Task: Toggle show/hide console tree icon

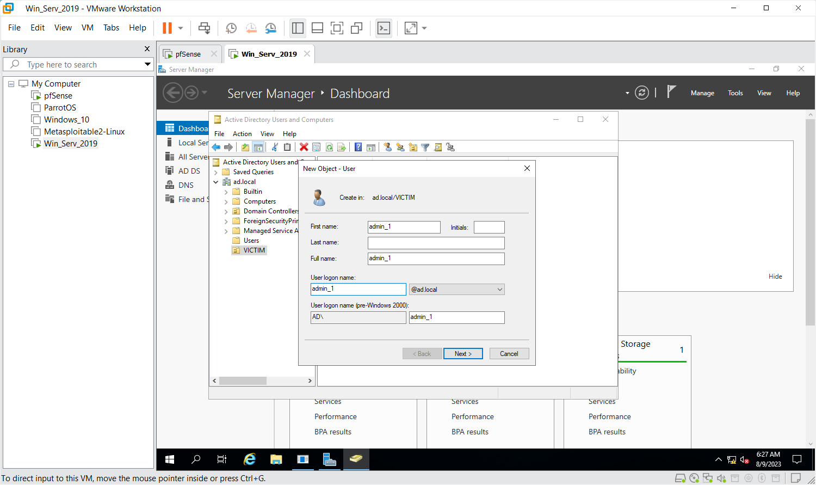Action: coord(258,147)
